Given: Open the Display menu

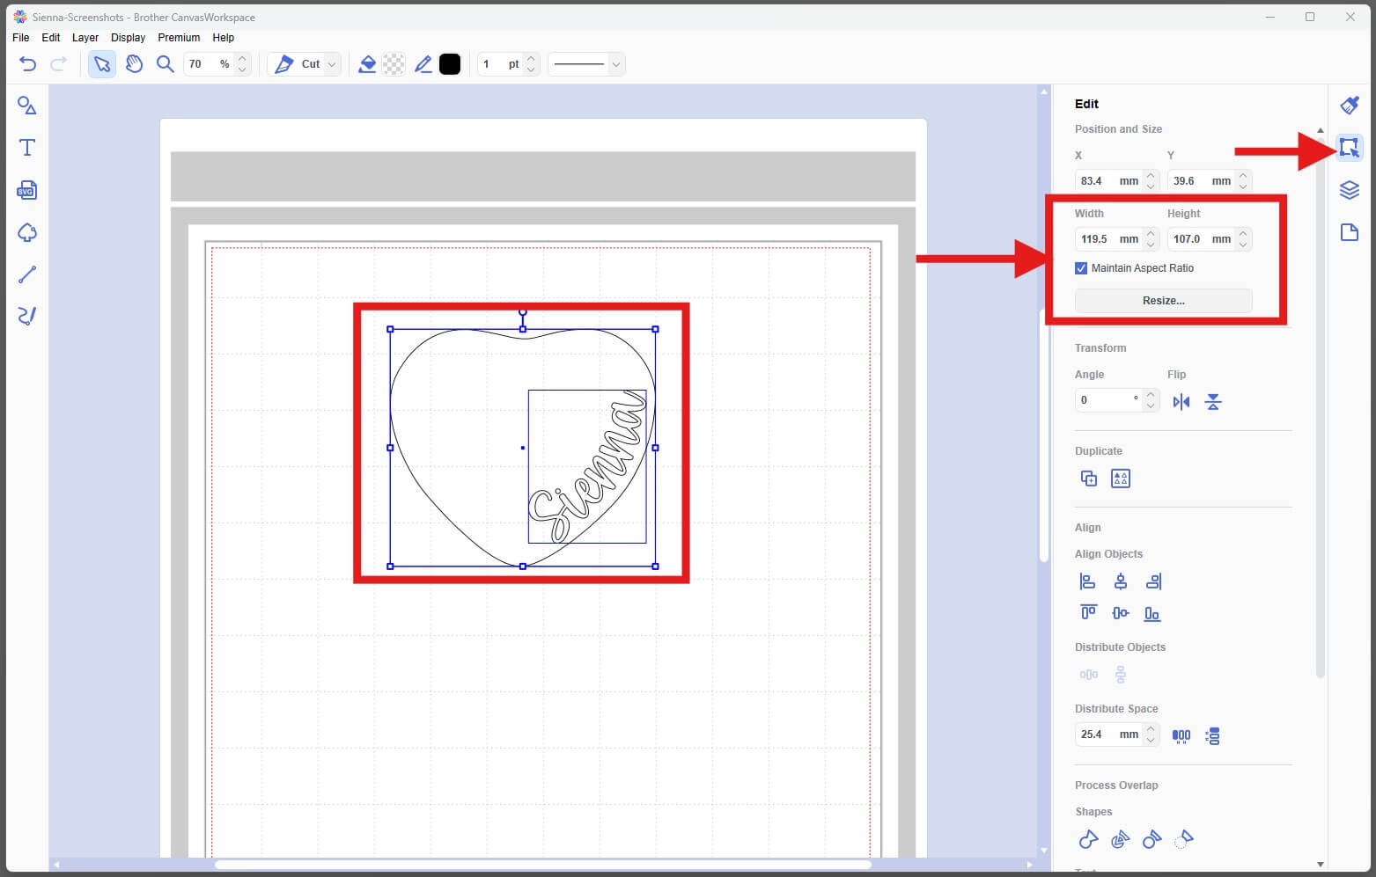Looking at the screenshot, I should (x=129, y=38).
